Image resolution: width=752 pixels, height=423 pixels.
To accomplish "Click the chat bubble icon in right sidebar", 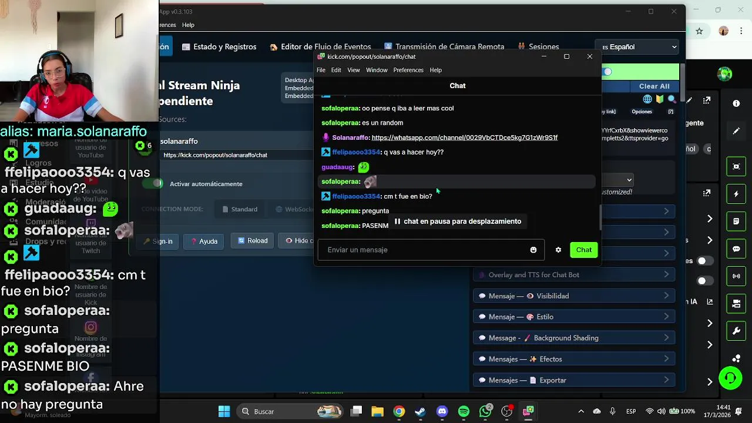I will pyautogui.click(x=736, y=249).
